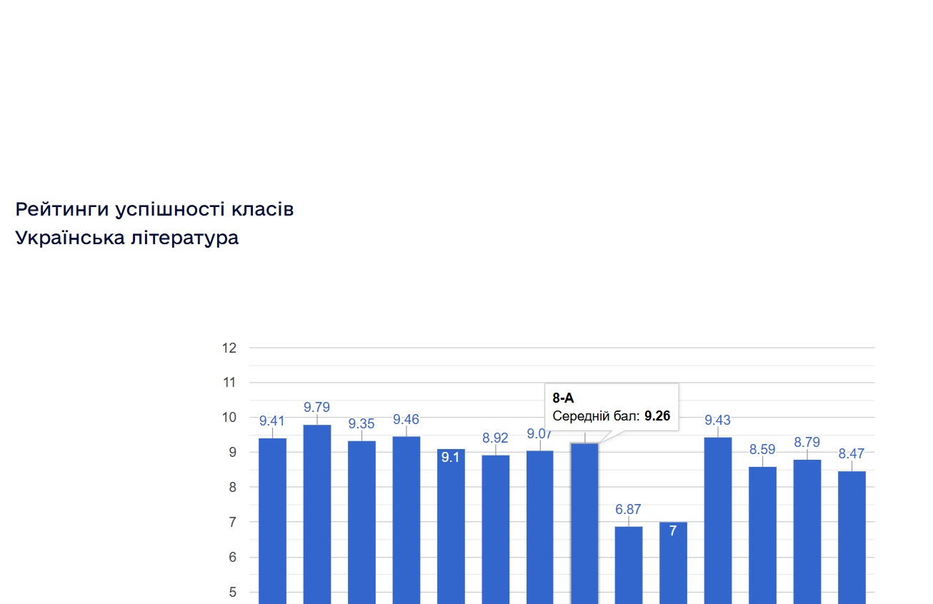The image size is (933, 604).
Task: Click the last bar, valued 8.47
Action: [852, 537]
